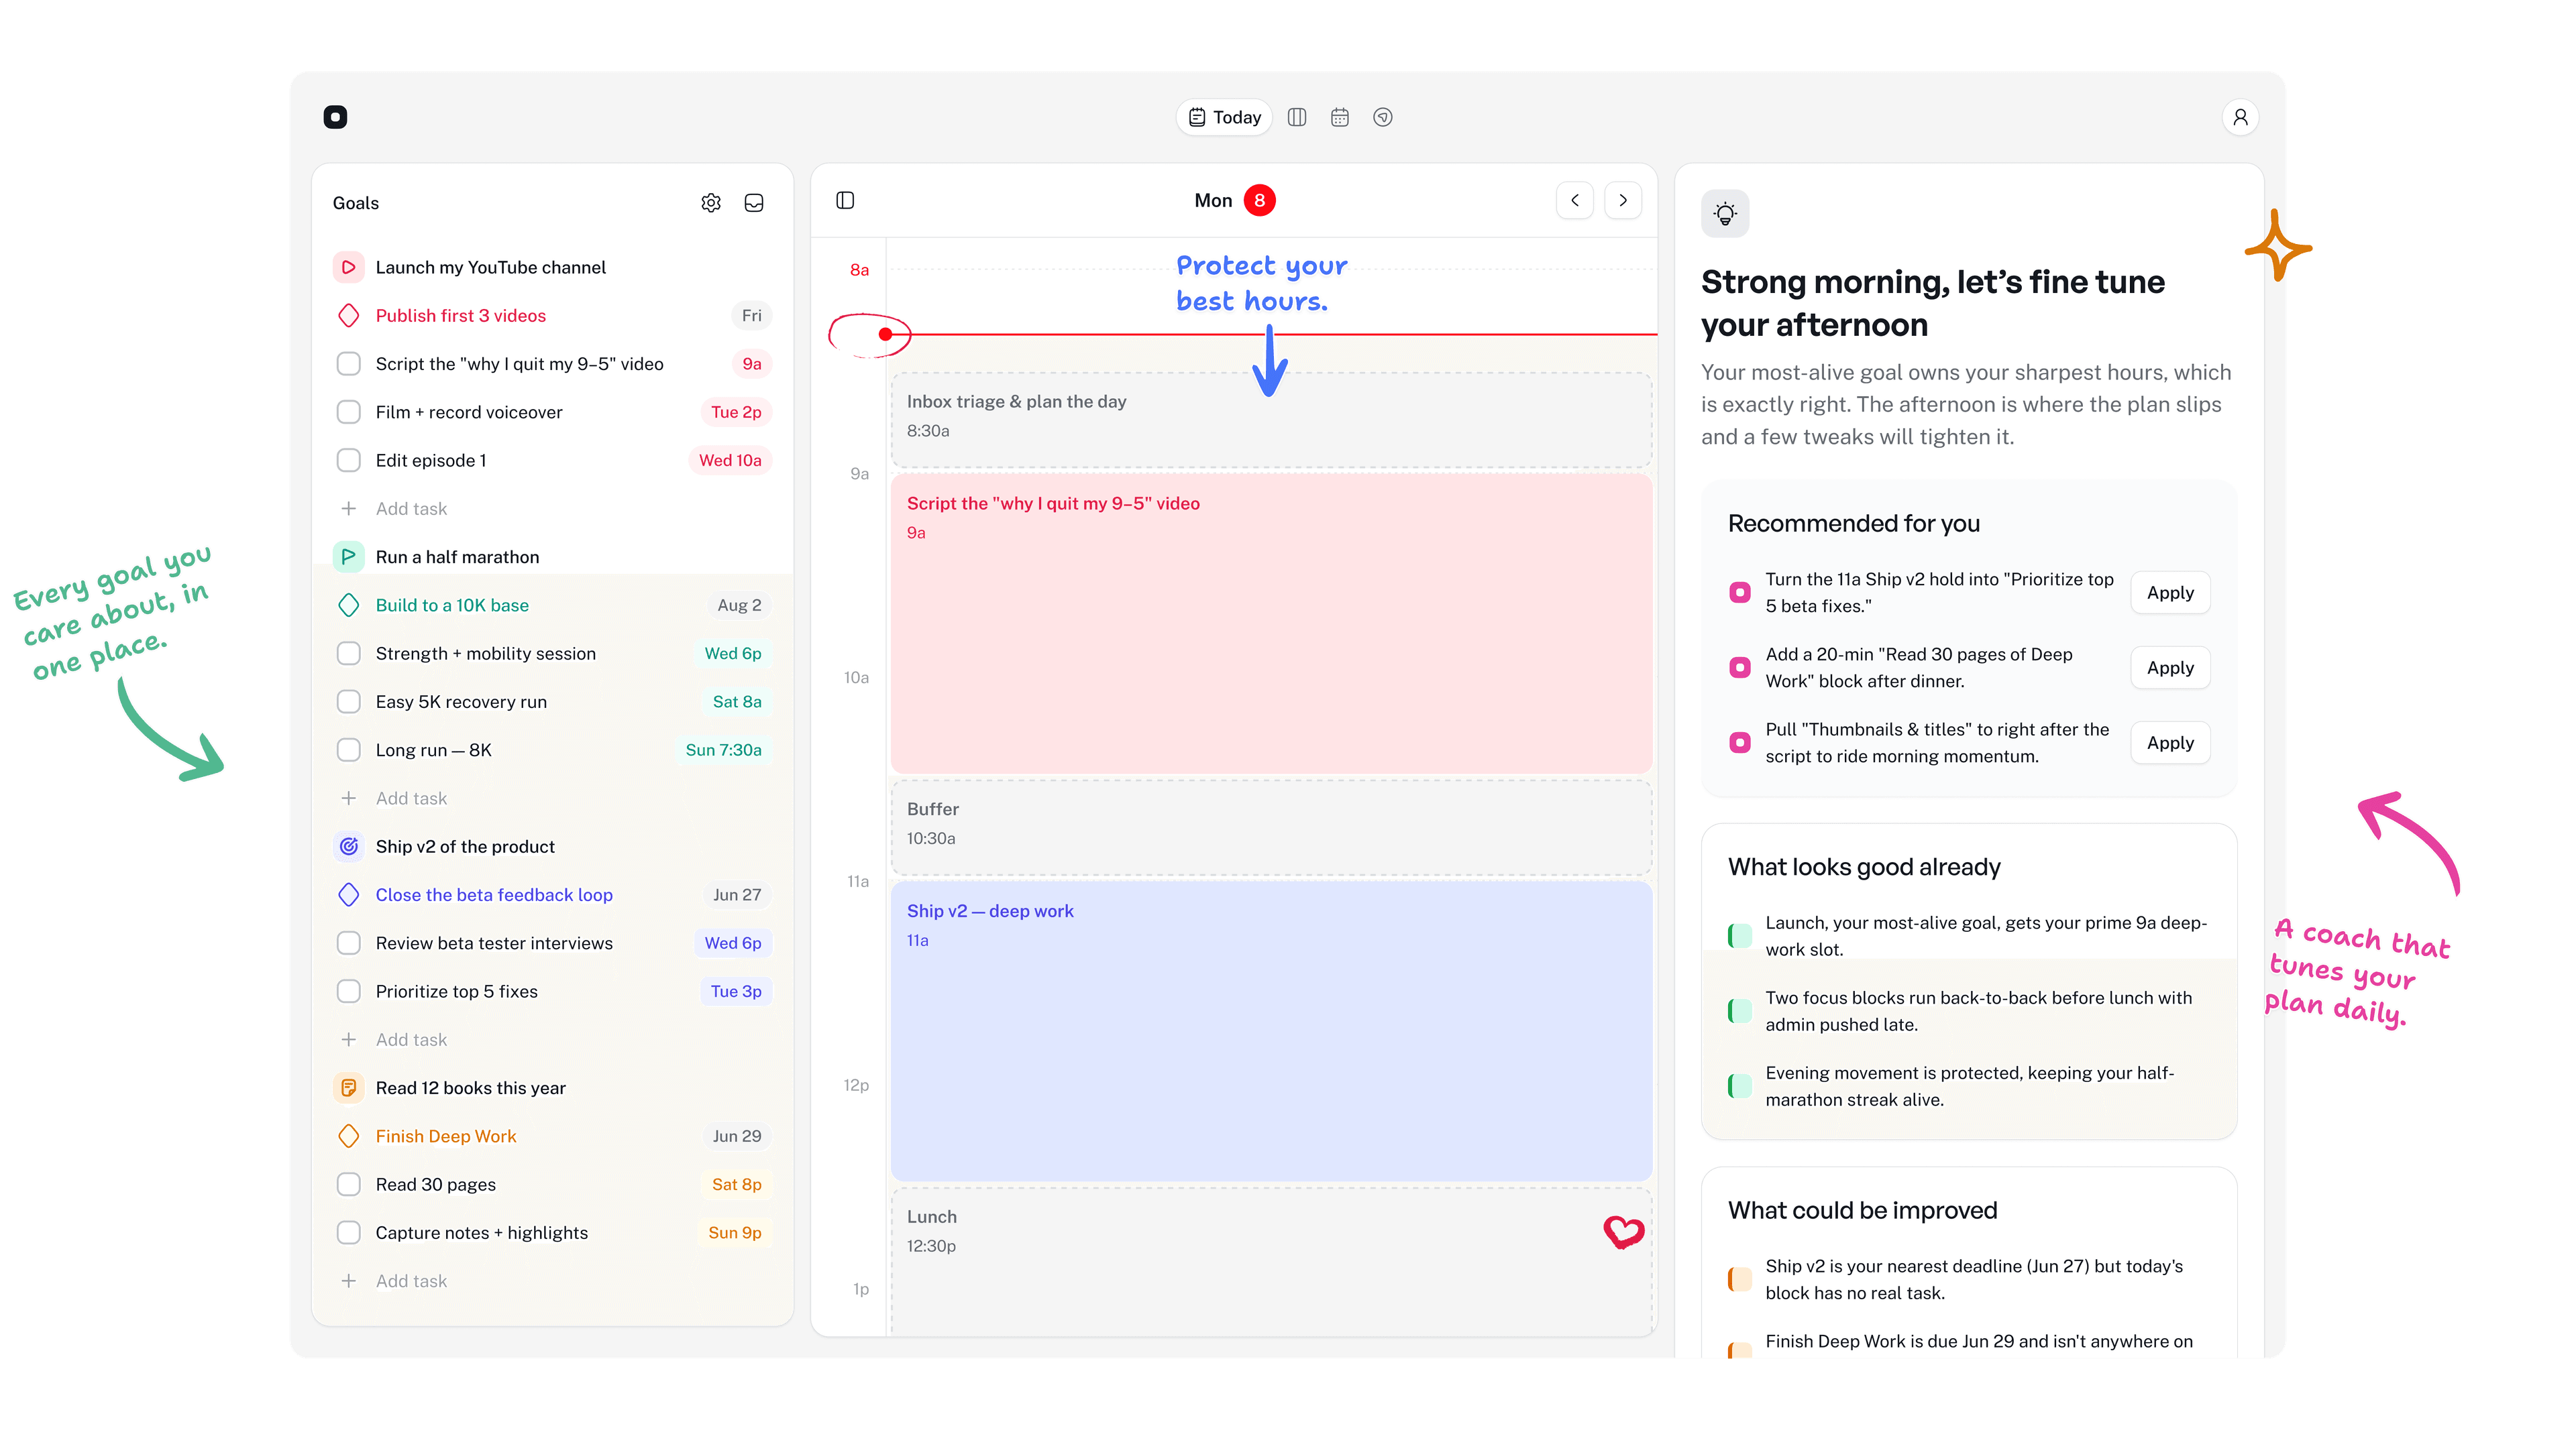Go to next day arrow

pyautogui.click(x=1623, y=200)
